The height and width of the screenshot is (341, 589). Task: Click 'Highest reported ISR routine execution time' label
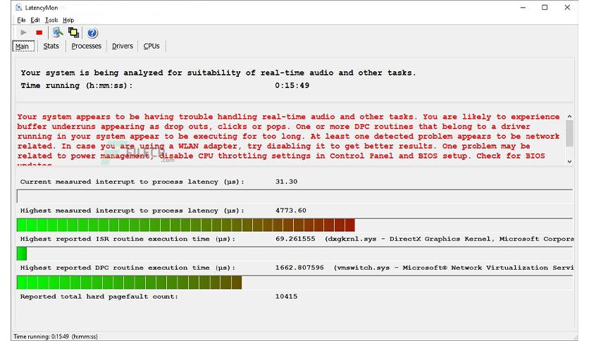click(x=128, y=240)
